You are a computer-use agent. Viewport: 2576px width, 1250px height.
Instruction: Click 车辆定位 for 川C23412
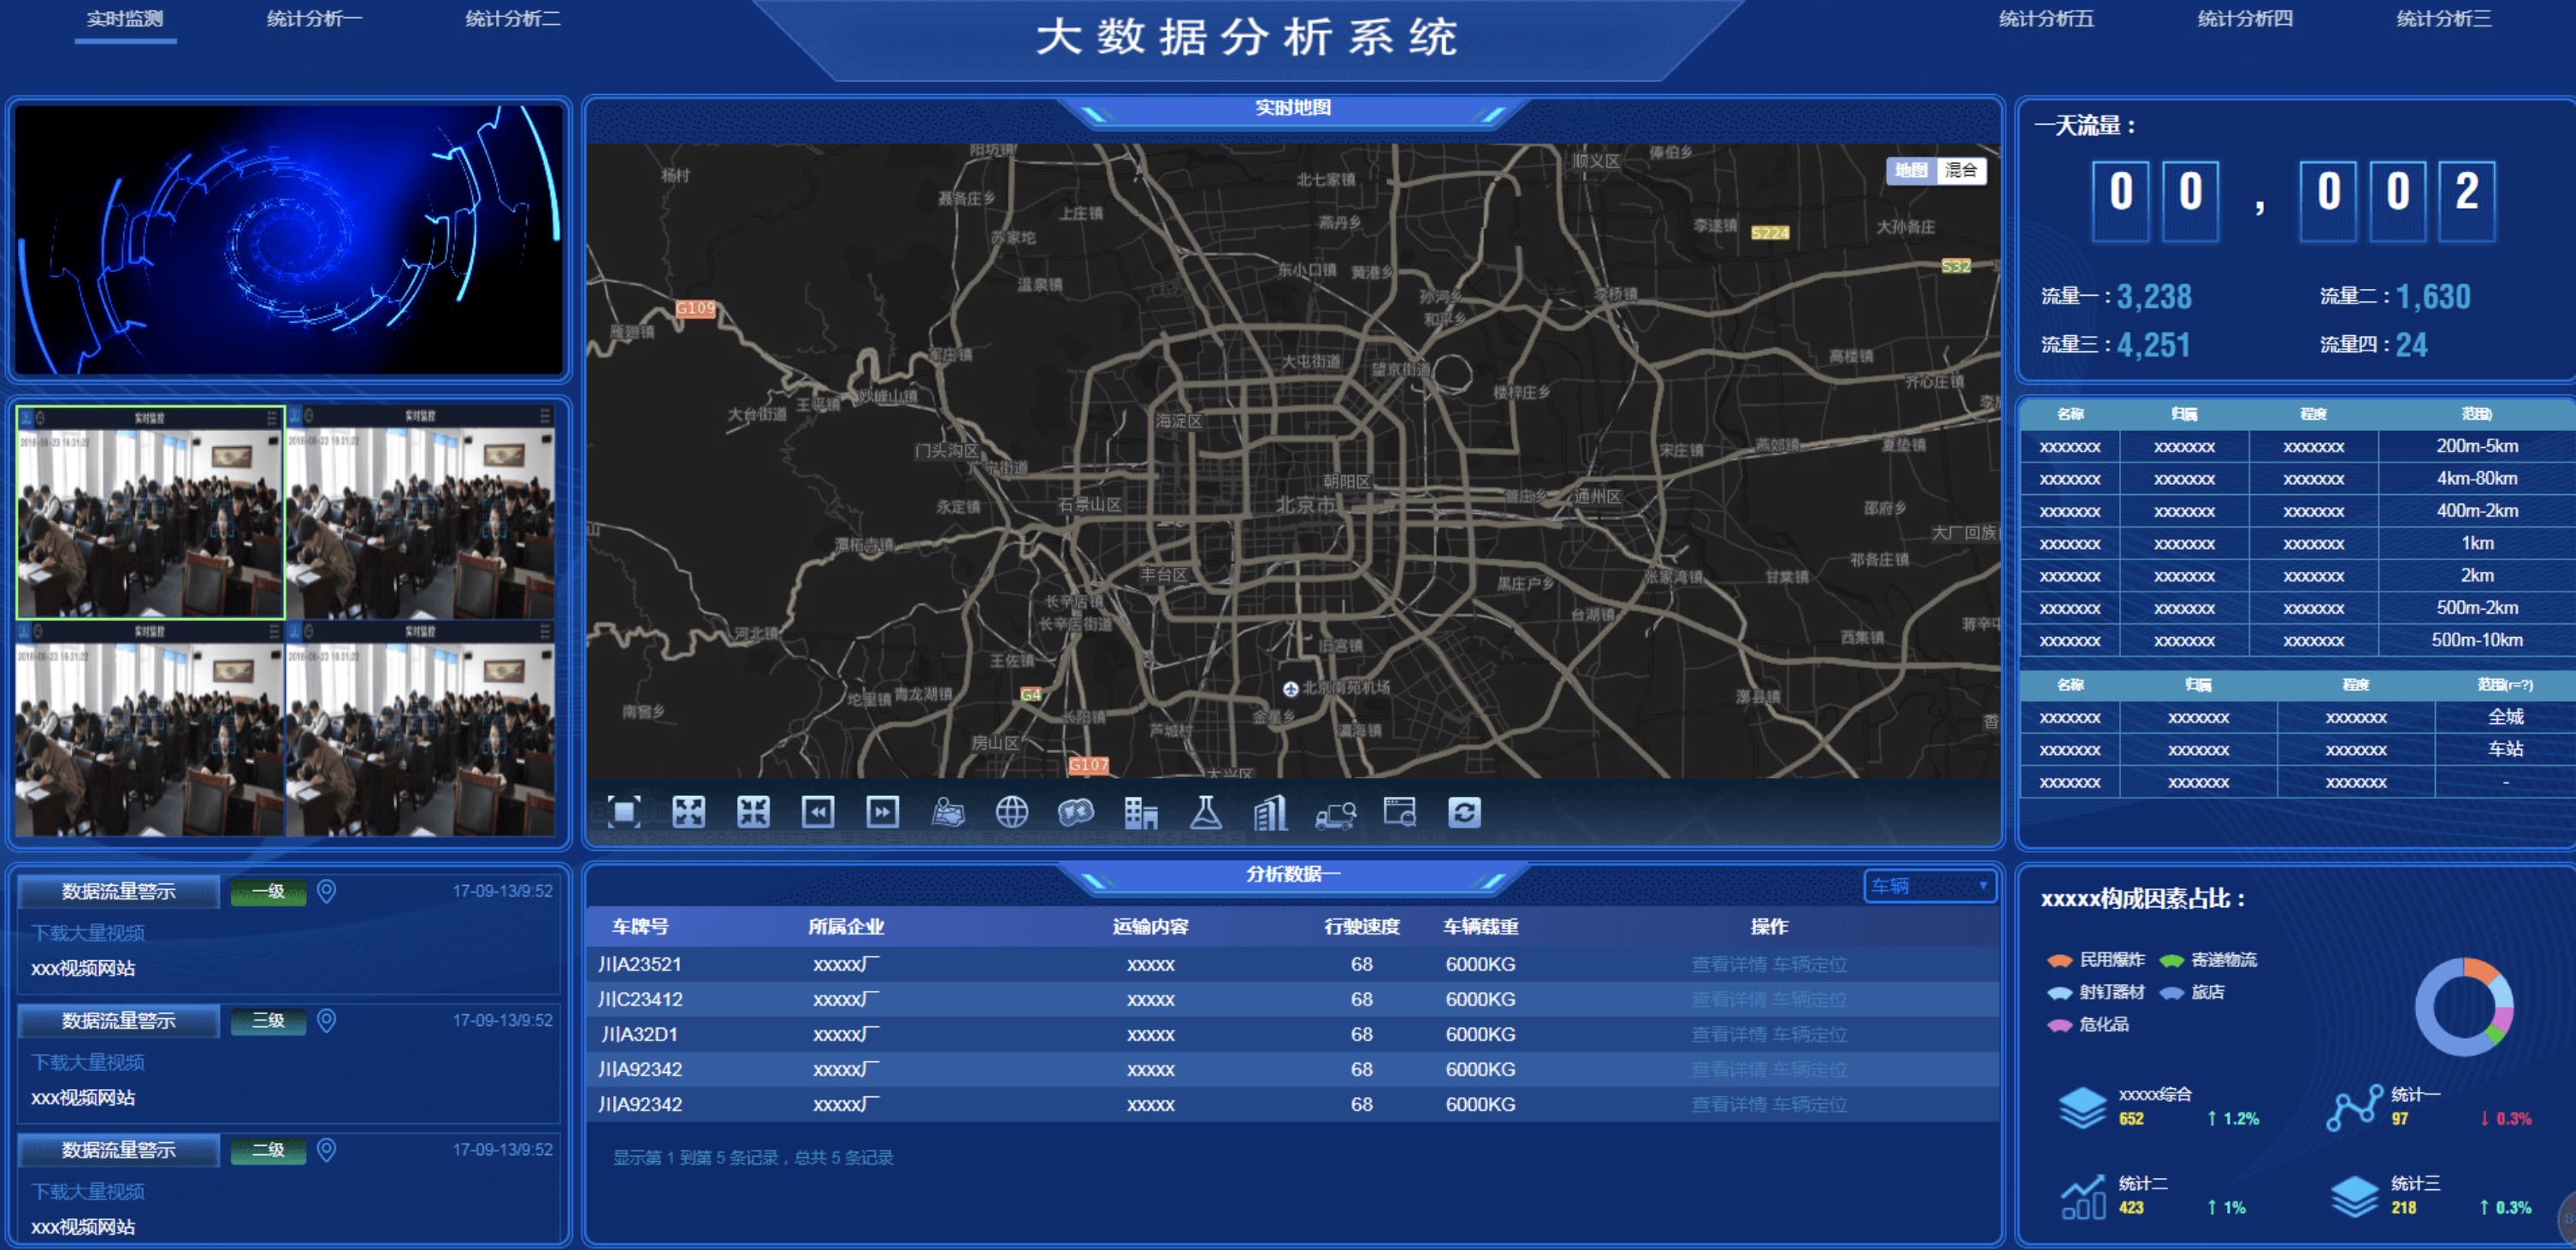coord(1810,1000)
